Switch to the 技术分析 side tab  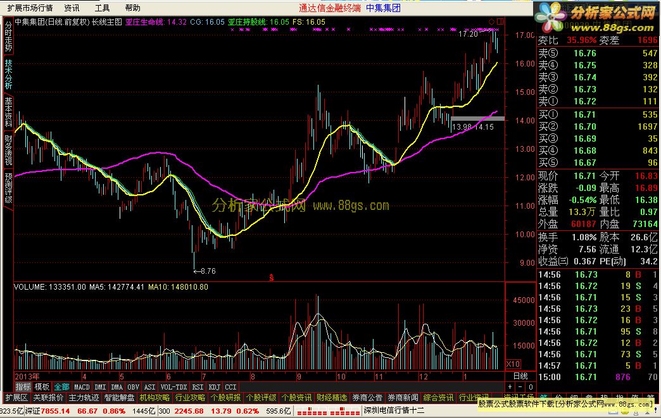coord(8,74)
